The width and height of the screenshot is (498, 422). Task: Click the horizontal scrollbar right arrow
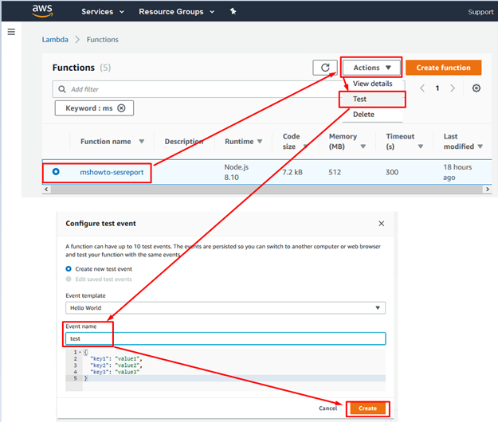[x=488, y=190]
